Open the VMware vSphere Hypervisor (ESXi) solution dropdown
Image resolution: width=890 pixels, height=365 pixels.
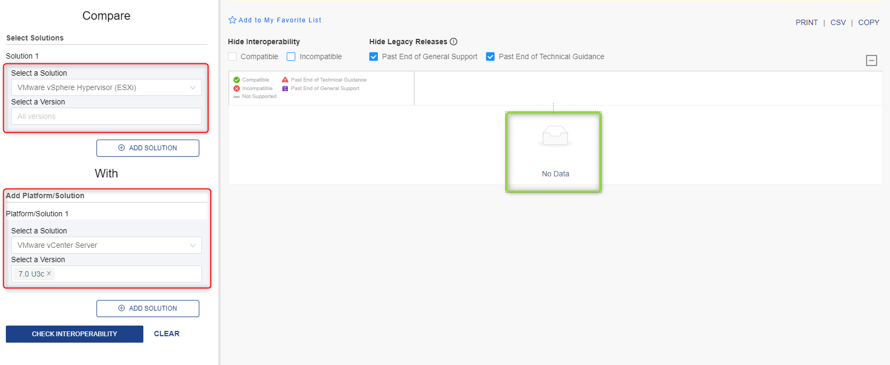(x=107, y=87)
